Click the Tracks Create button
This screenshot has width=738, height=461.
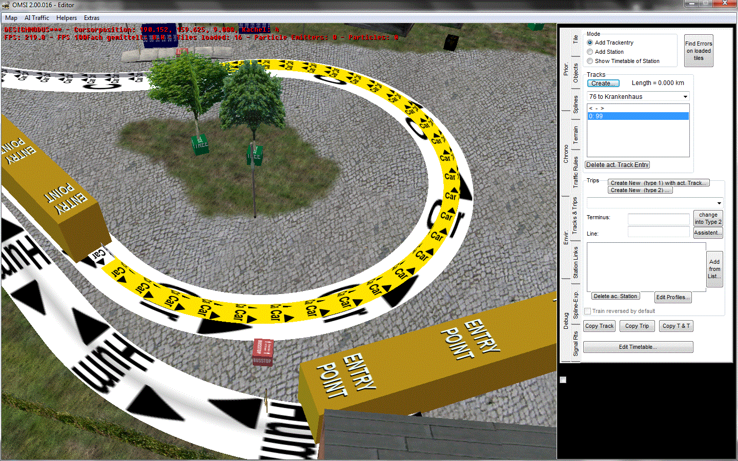pyautogui.click(x=603, y=83)
